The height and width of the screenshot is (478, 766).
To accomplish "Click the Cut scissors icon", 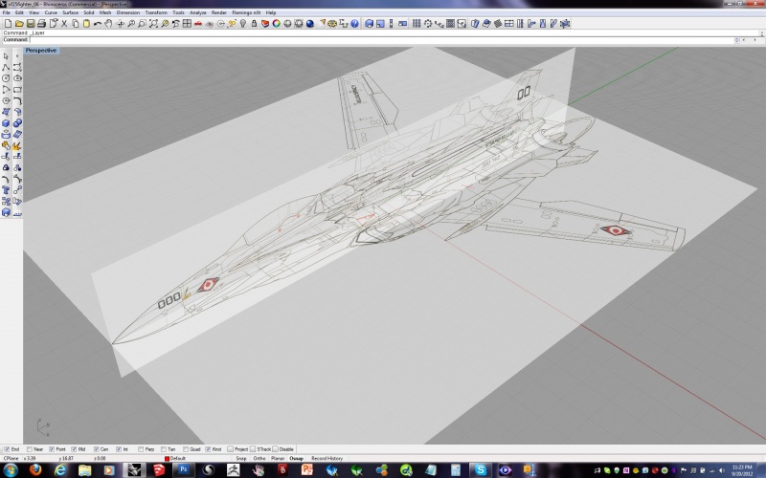I will pyautogui.click(x=64, y=23).
